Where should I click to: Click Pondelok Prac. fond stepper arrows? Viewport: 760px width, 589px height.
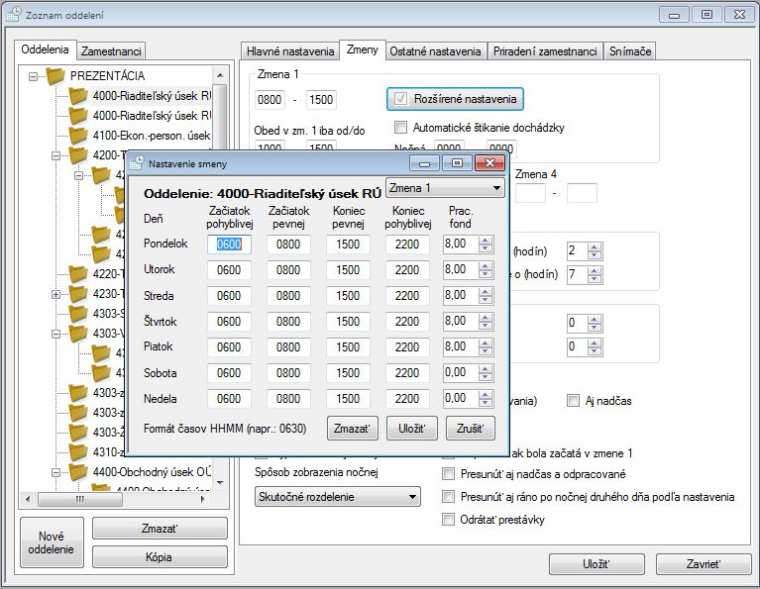(x=486, y=245)
